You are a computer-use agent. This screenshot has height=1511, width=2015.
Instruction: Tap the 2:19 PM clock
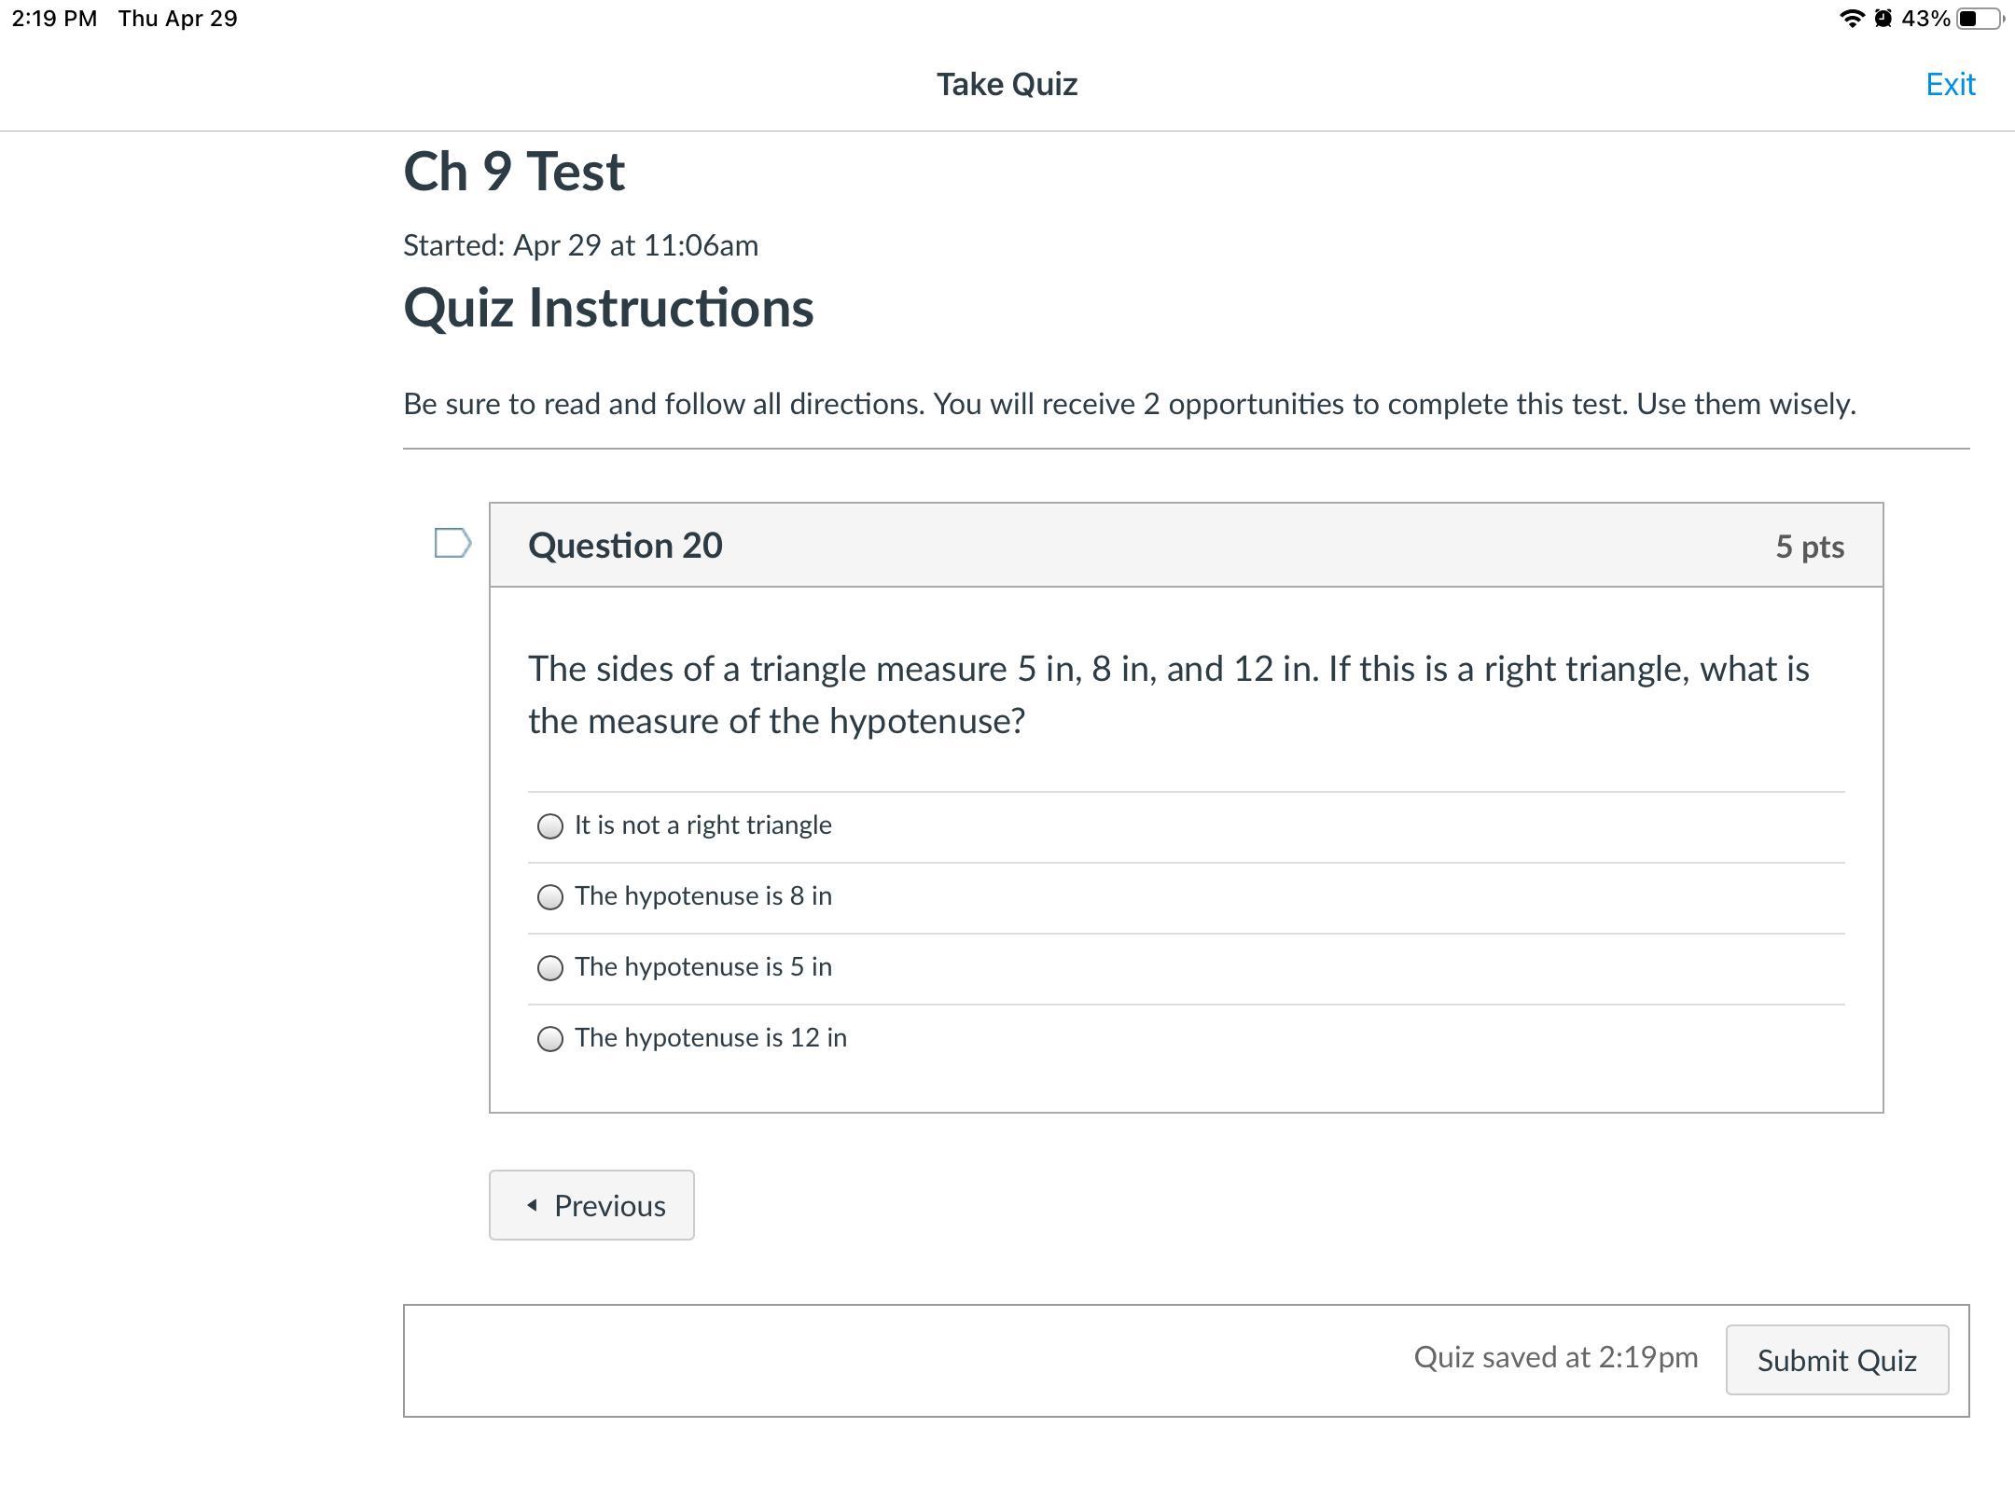point(54,19)
